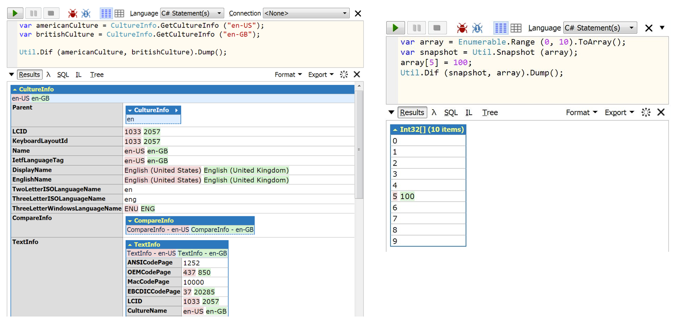Open the Format menu in left panel

tap(288, 75)
